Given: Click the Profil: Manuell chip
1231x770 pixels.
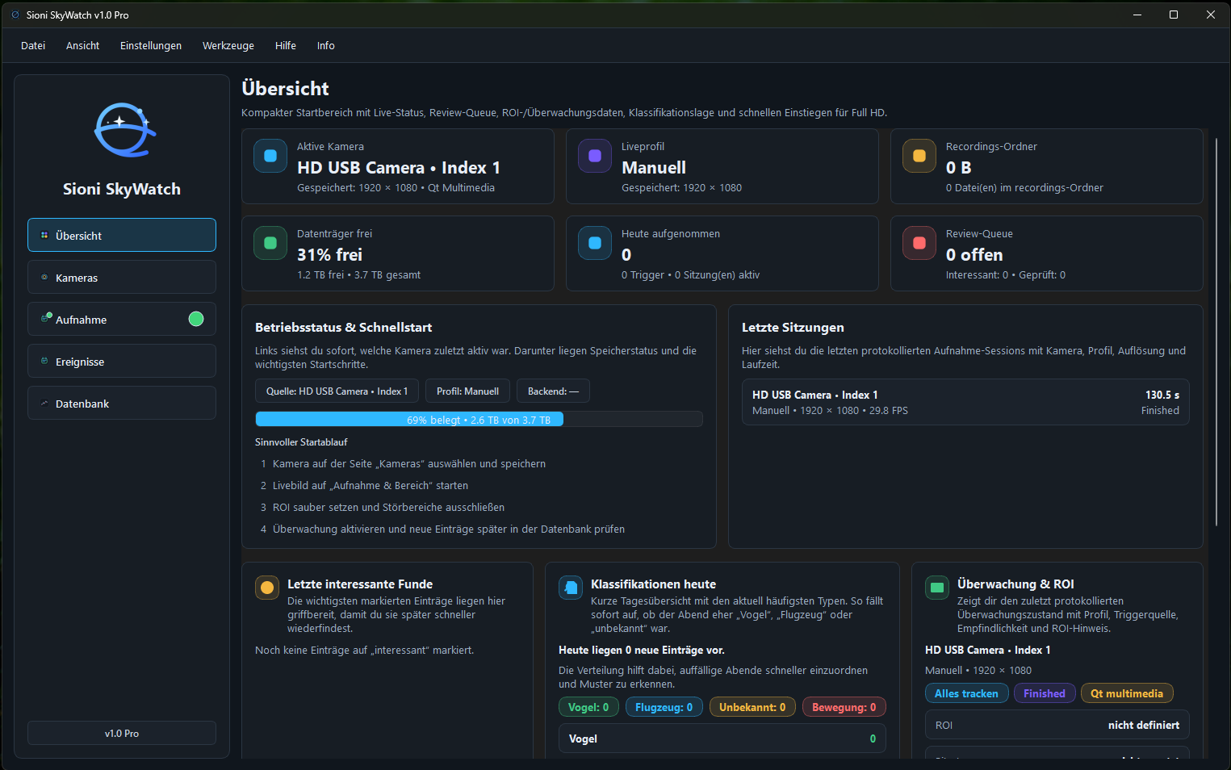Looking at the screenshot, I should [x=467, y=391].
